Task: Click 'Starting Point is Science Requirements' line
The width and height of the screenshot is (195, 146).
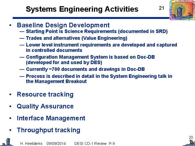Action: (x=97, y=31)
